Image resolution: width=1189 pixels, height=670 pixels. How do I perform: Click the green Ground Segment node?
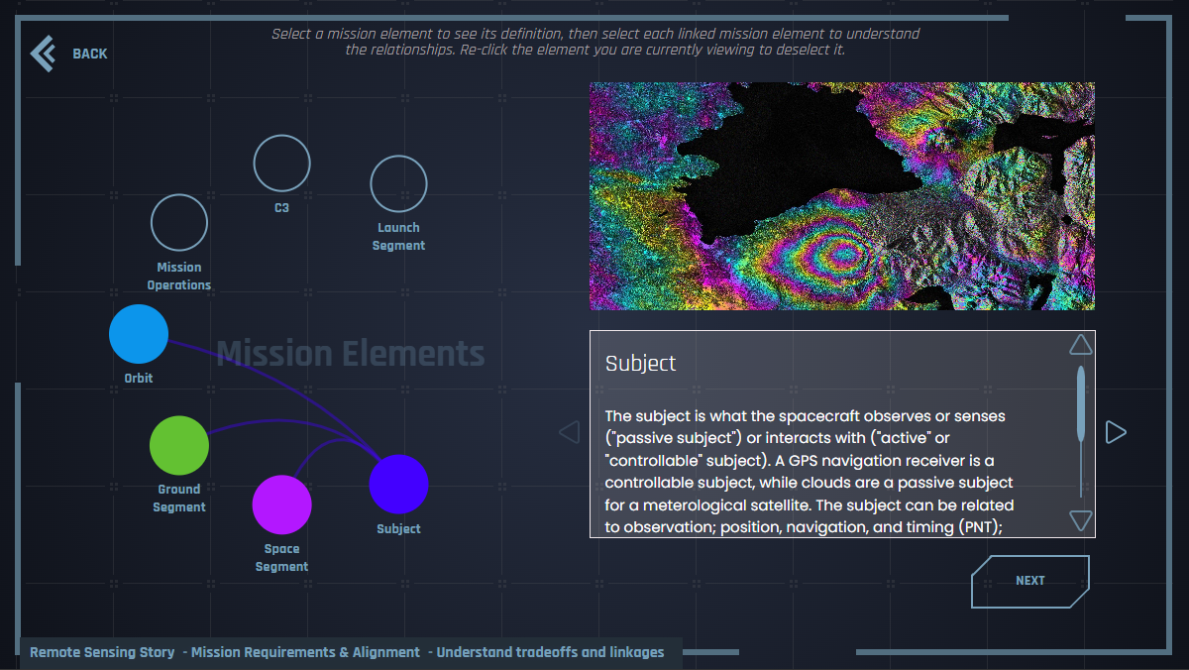pyautogui.click(x=179, y=446)
